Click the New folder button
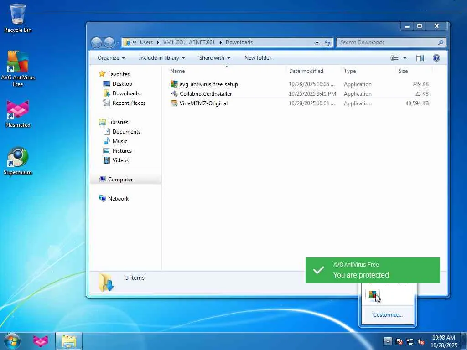The width and height of the screenshot is (467, 350). click(258, 58)
